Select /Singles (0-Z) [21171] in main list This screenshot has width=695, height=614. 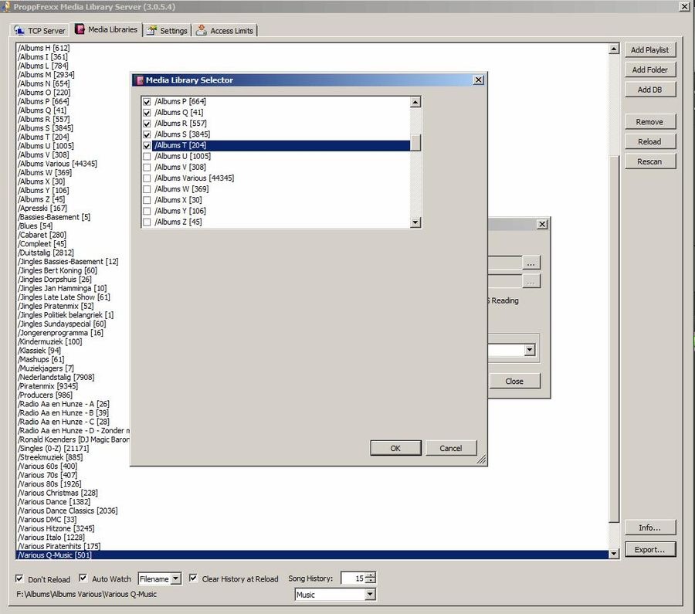click(x=53, y=448)
